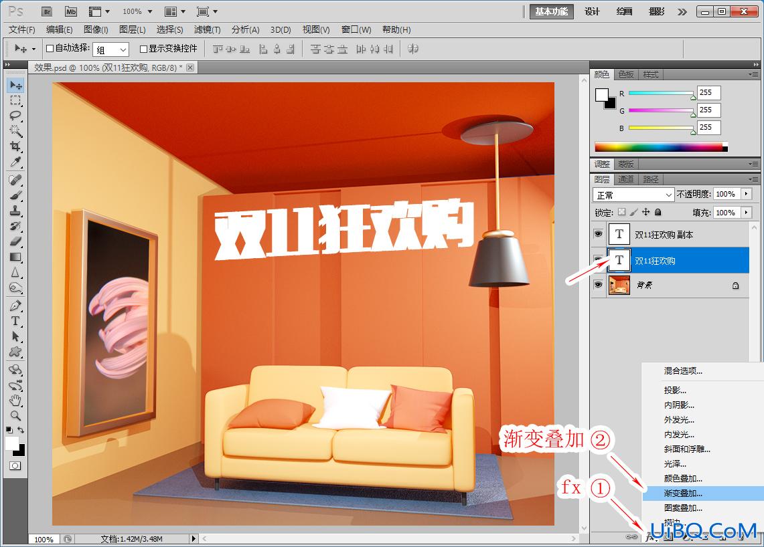Hide the 双11狂欢购 副本 layer
764x547 pixels.
click(599, 234)
